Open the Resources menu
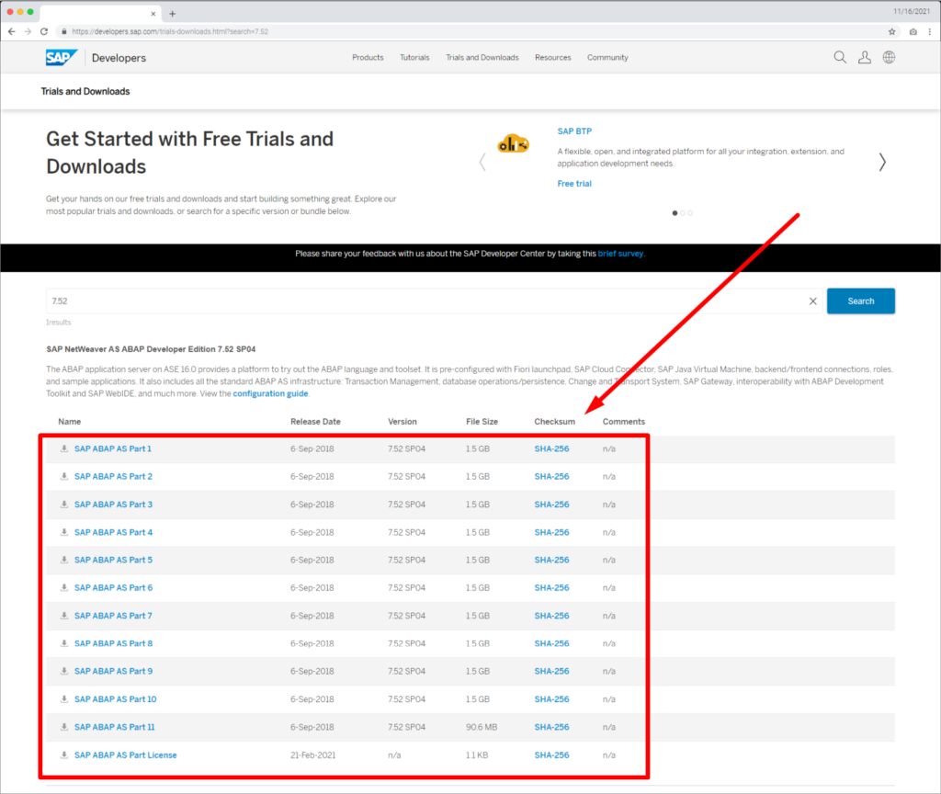Screen dimensions: 941x794 pyautogui.click(x=552, y=58)
